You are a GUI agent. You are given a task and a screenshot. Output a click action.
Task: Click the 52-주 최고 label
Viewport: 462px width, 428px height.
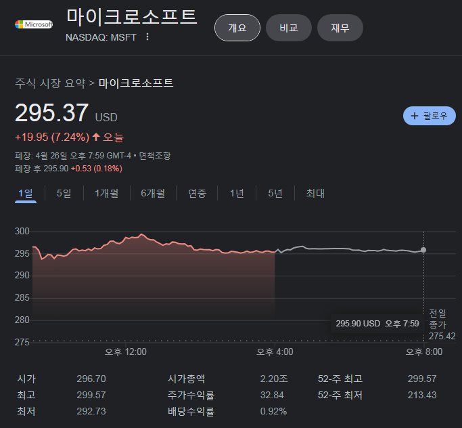(340, 379)
